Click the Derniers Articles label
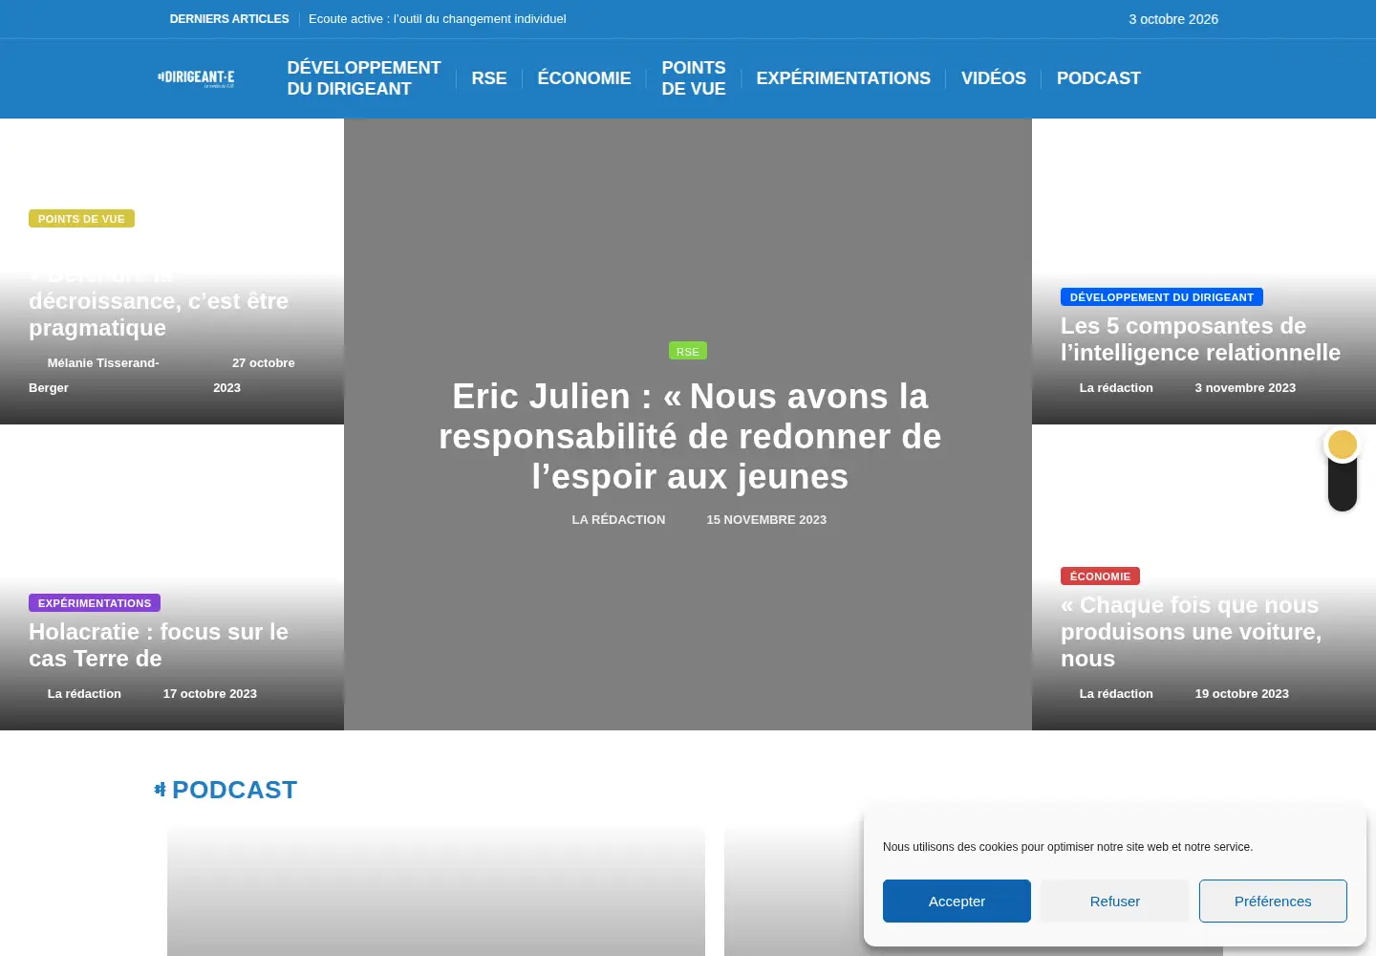Viewport: 1376px width, 956px height. (x=229, y=19)
